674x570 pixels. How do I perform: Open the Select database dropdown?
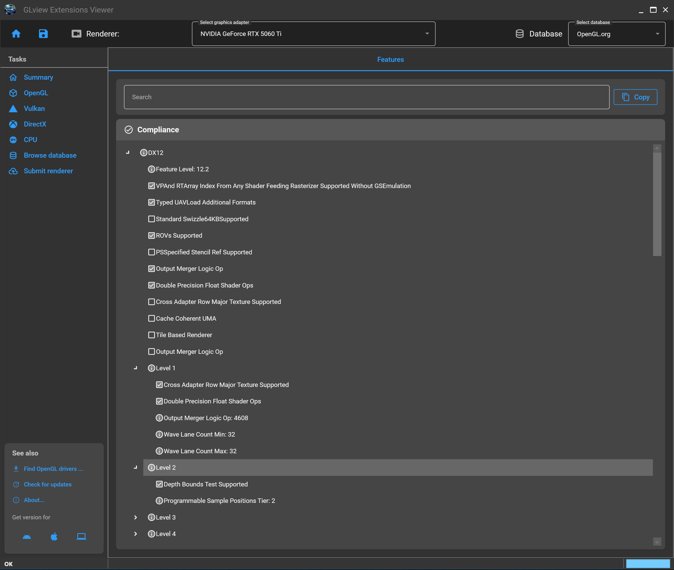point(616,34)
